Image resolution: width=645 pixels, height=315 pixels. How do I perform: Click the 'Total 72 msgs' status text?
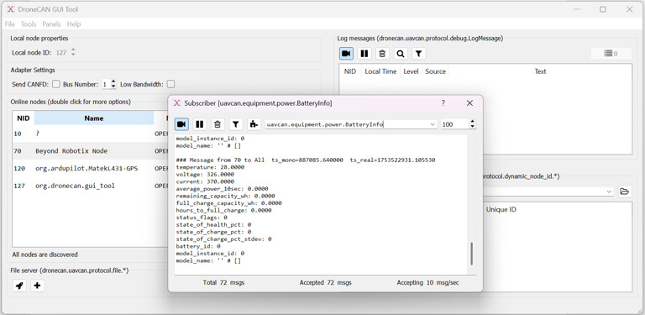click(223, 282)
